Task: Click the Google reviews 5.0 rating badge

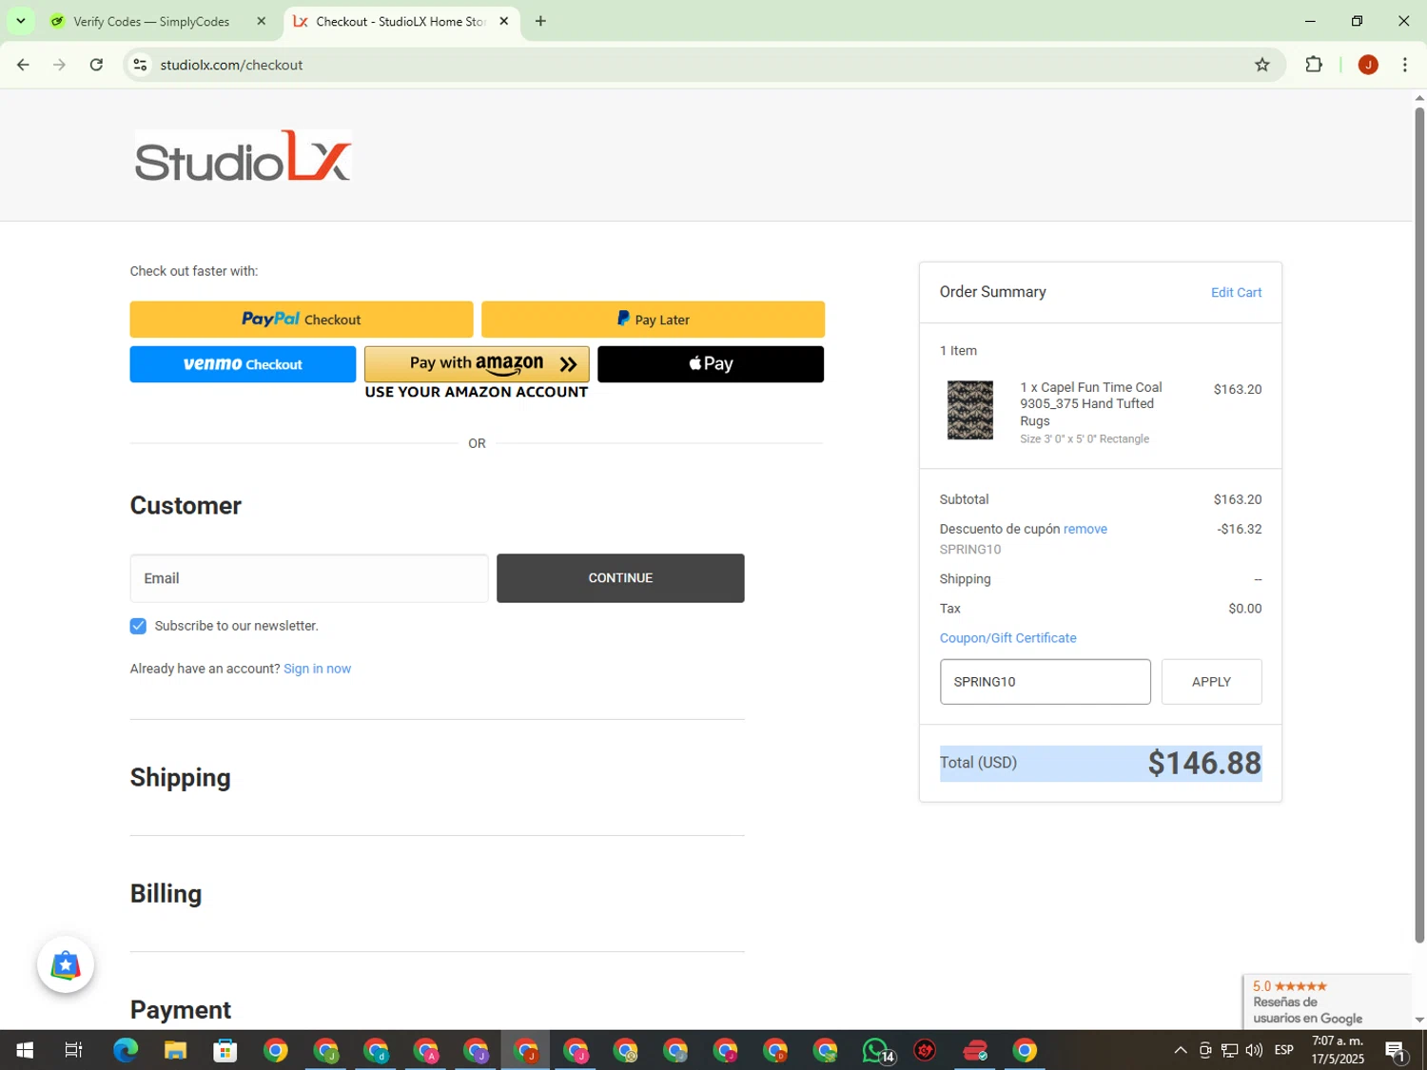Action: pyautogui.click(x=1327, y=1002)
